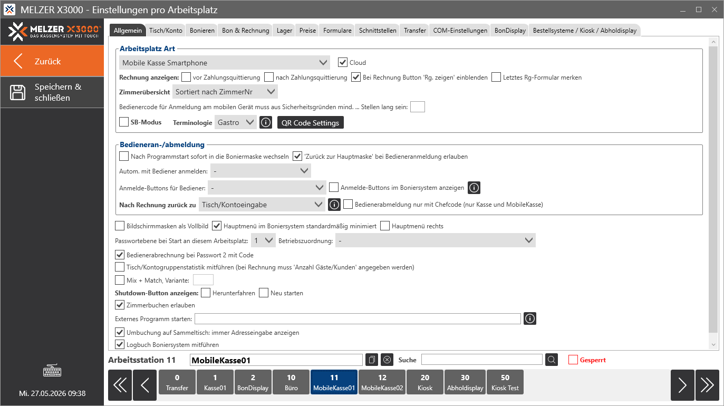Click the Mix + Match Variante input field
The image size is (724, 406).
[x=204, y=280]
